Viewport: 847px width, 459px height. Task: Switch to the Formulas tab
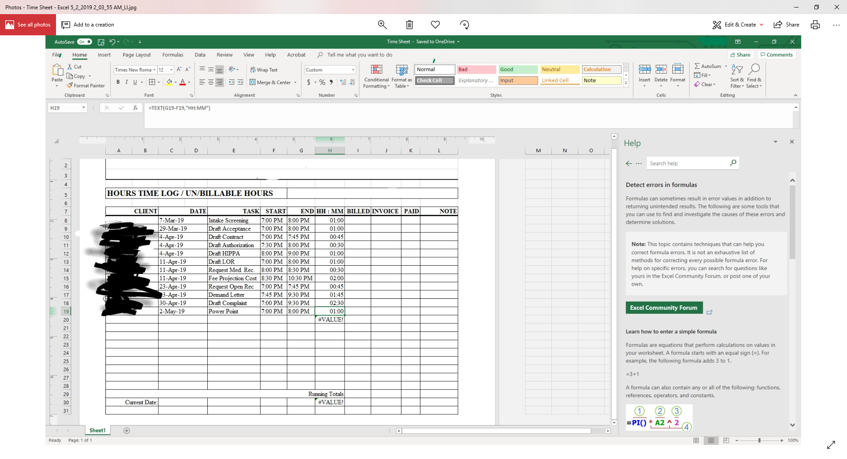173,55
